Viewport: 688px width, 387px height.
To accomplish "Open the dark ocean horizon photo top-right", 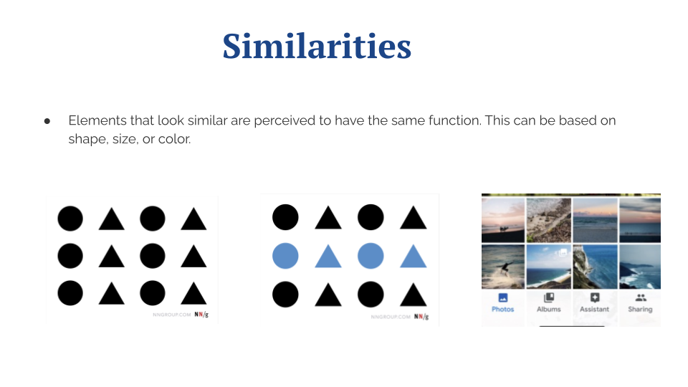I will click(640, 220).
